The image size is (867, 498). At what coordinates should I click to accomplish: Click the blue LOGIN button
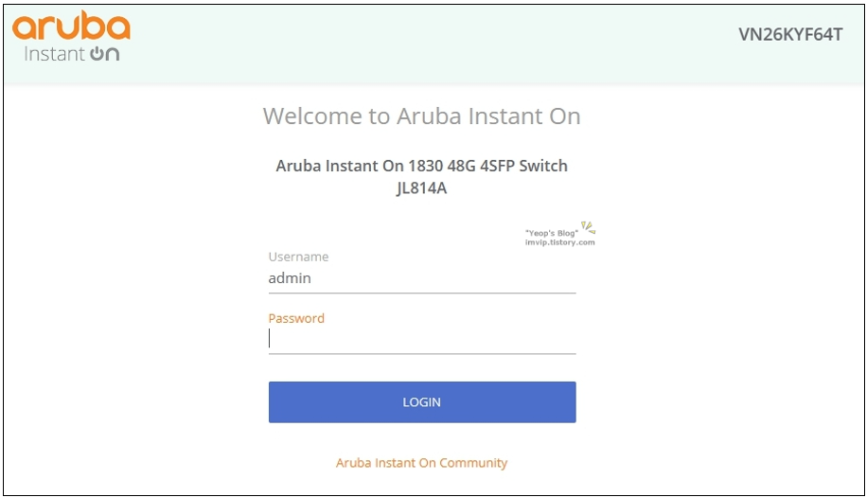(x=422, y=402)
